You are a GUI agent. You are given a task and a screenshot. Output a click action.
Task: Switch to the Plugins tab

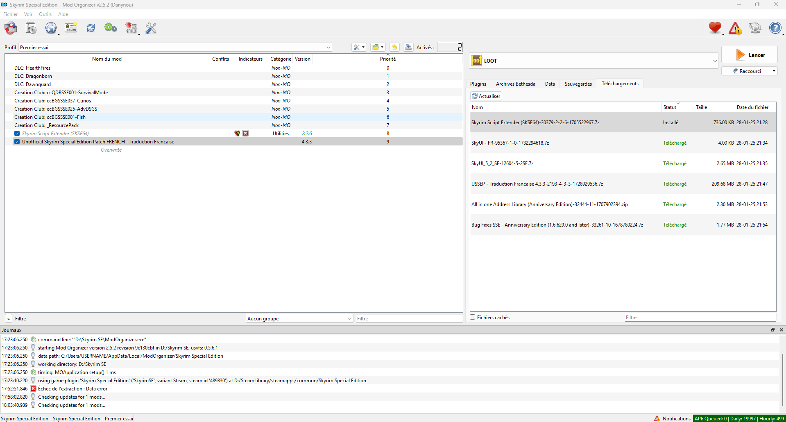tap(478, 84)
